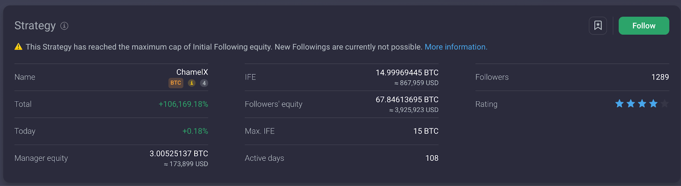This screenshot has width=681, height=186.
Task: Click the 3.00525137 BTC manager equity value
Action: tap(179, 153)
